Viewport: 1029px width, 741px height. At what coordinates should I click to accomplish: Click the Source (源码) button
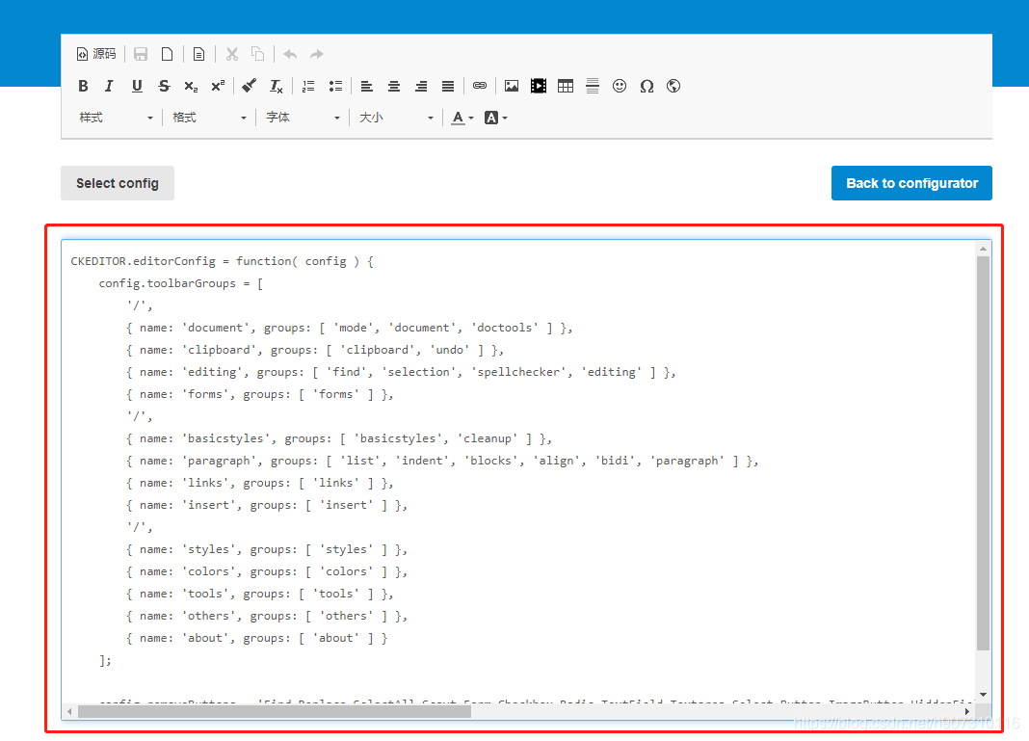[96, 54]
